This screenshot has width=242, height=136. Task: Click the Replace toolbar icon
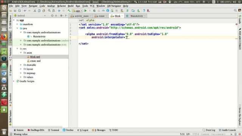[54, 11]
